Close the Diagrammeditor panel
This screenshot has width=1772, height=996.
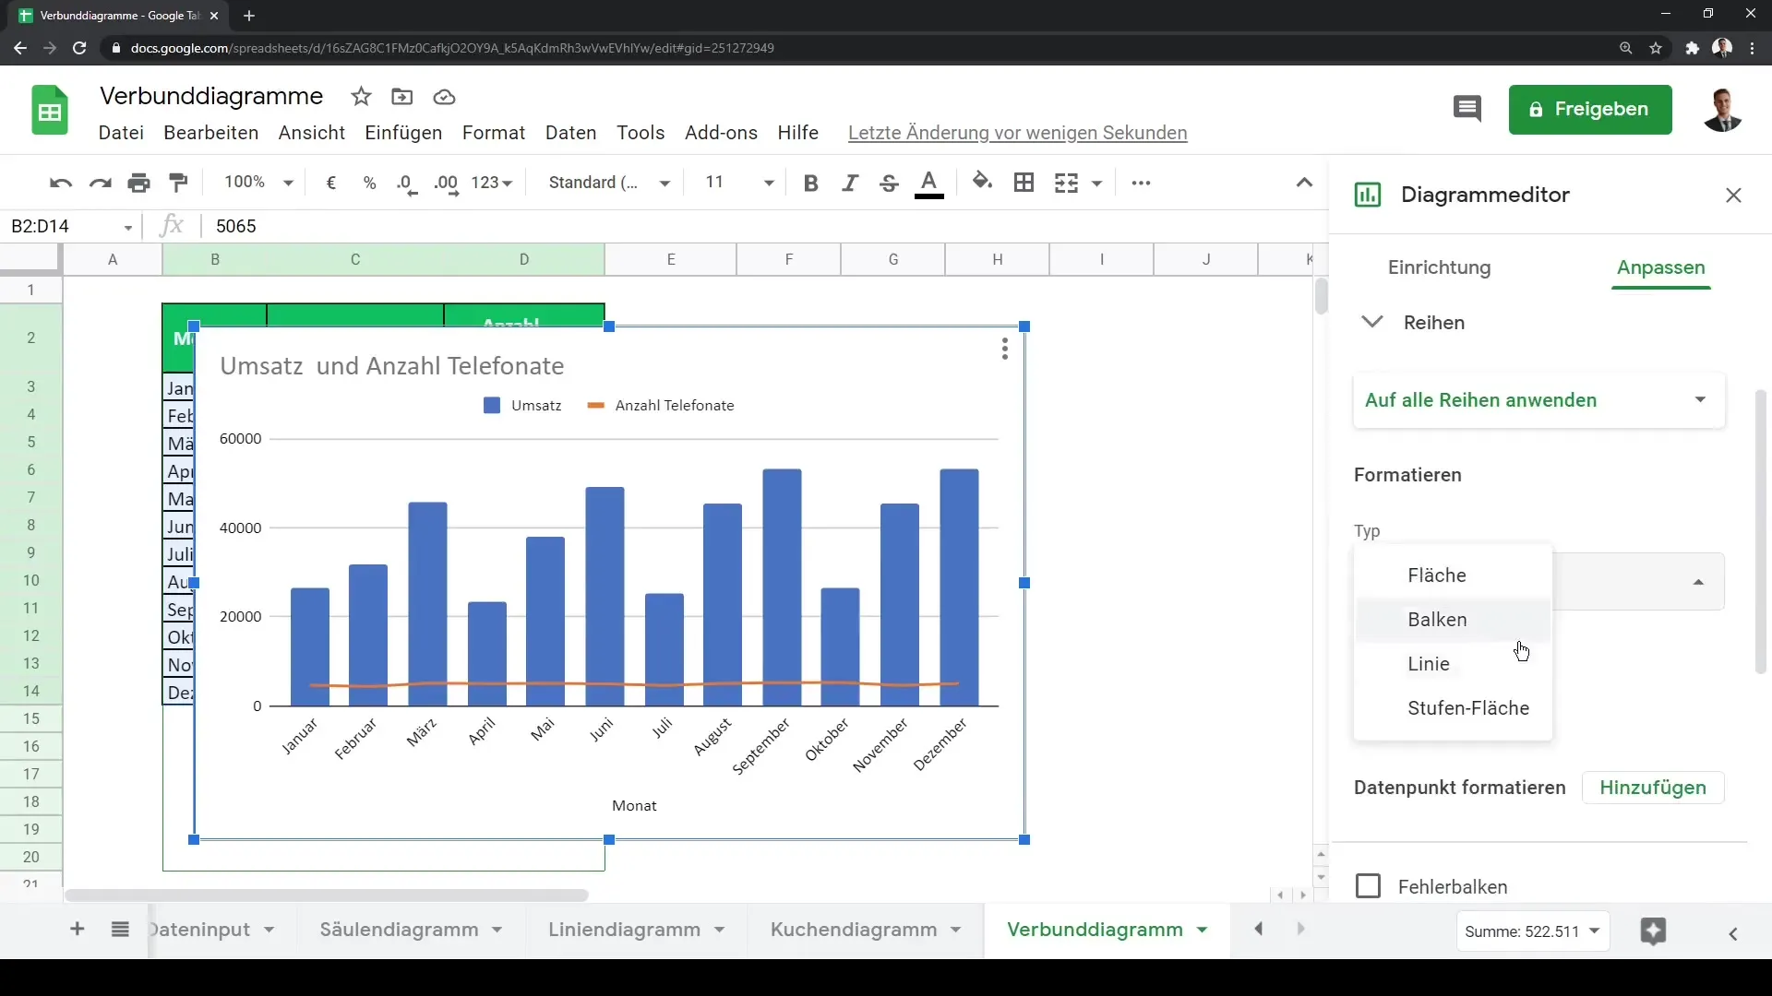[1733, 196]
